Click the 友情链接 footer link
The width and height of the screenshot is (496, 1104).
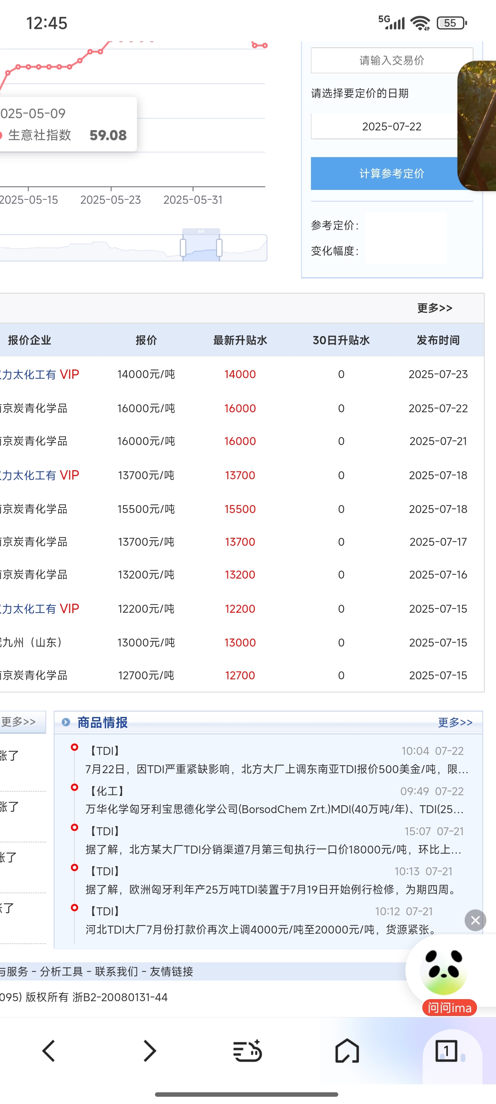[x=172, y=972]
